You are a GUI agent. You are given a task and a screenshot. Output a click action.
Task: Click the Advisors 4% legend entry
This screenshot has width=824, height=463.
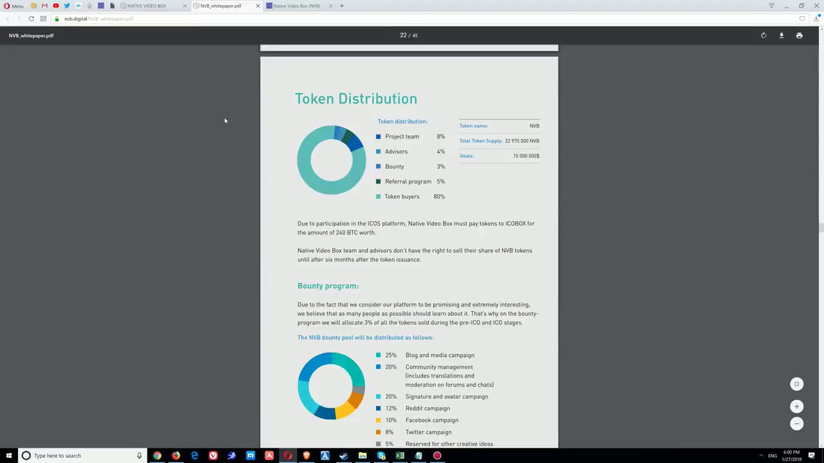410,151
